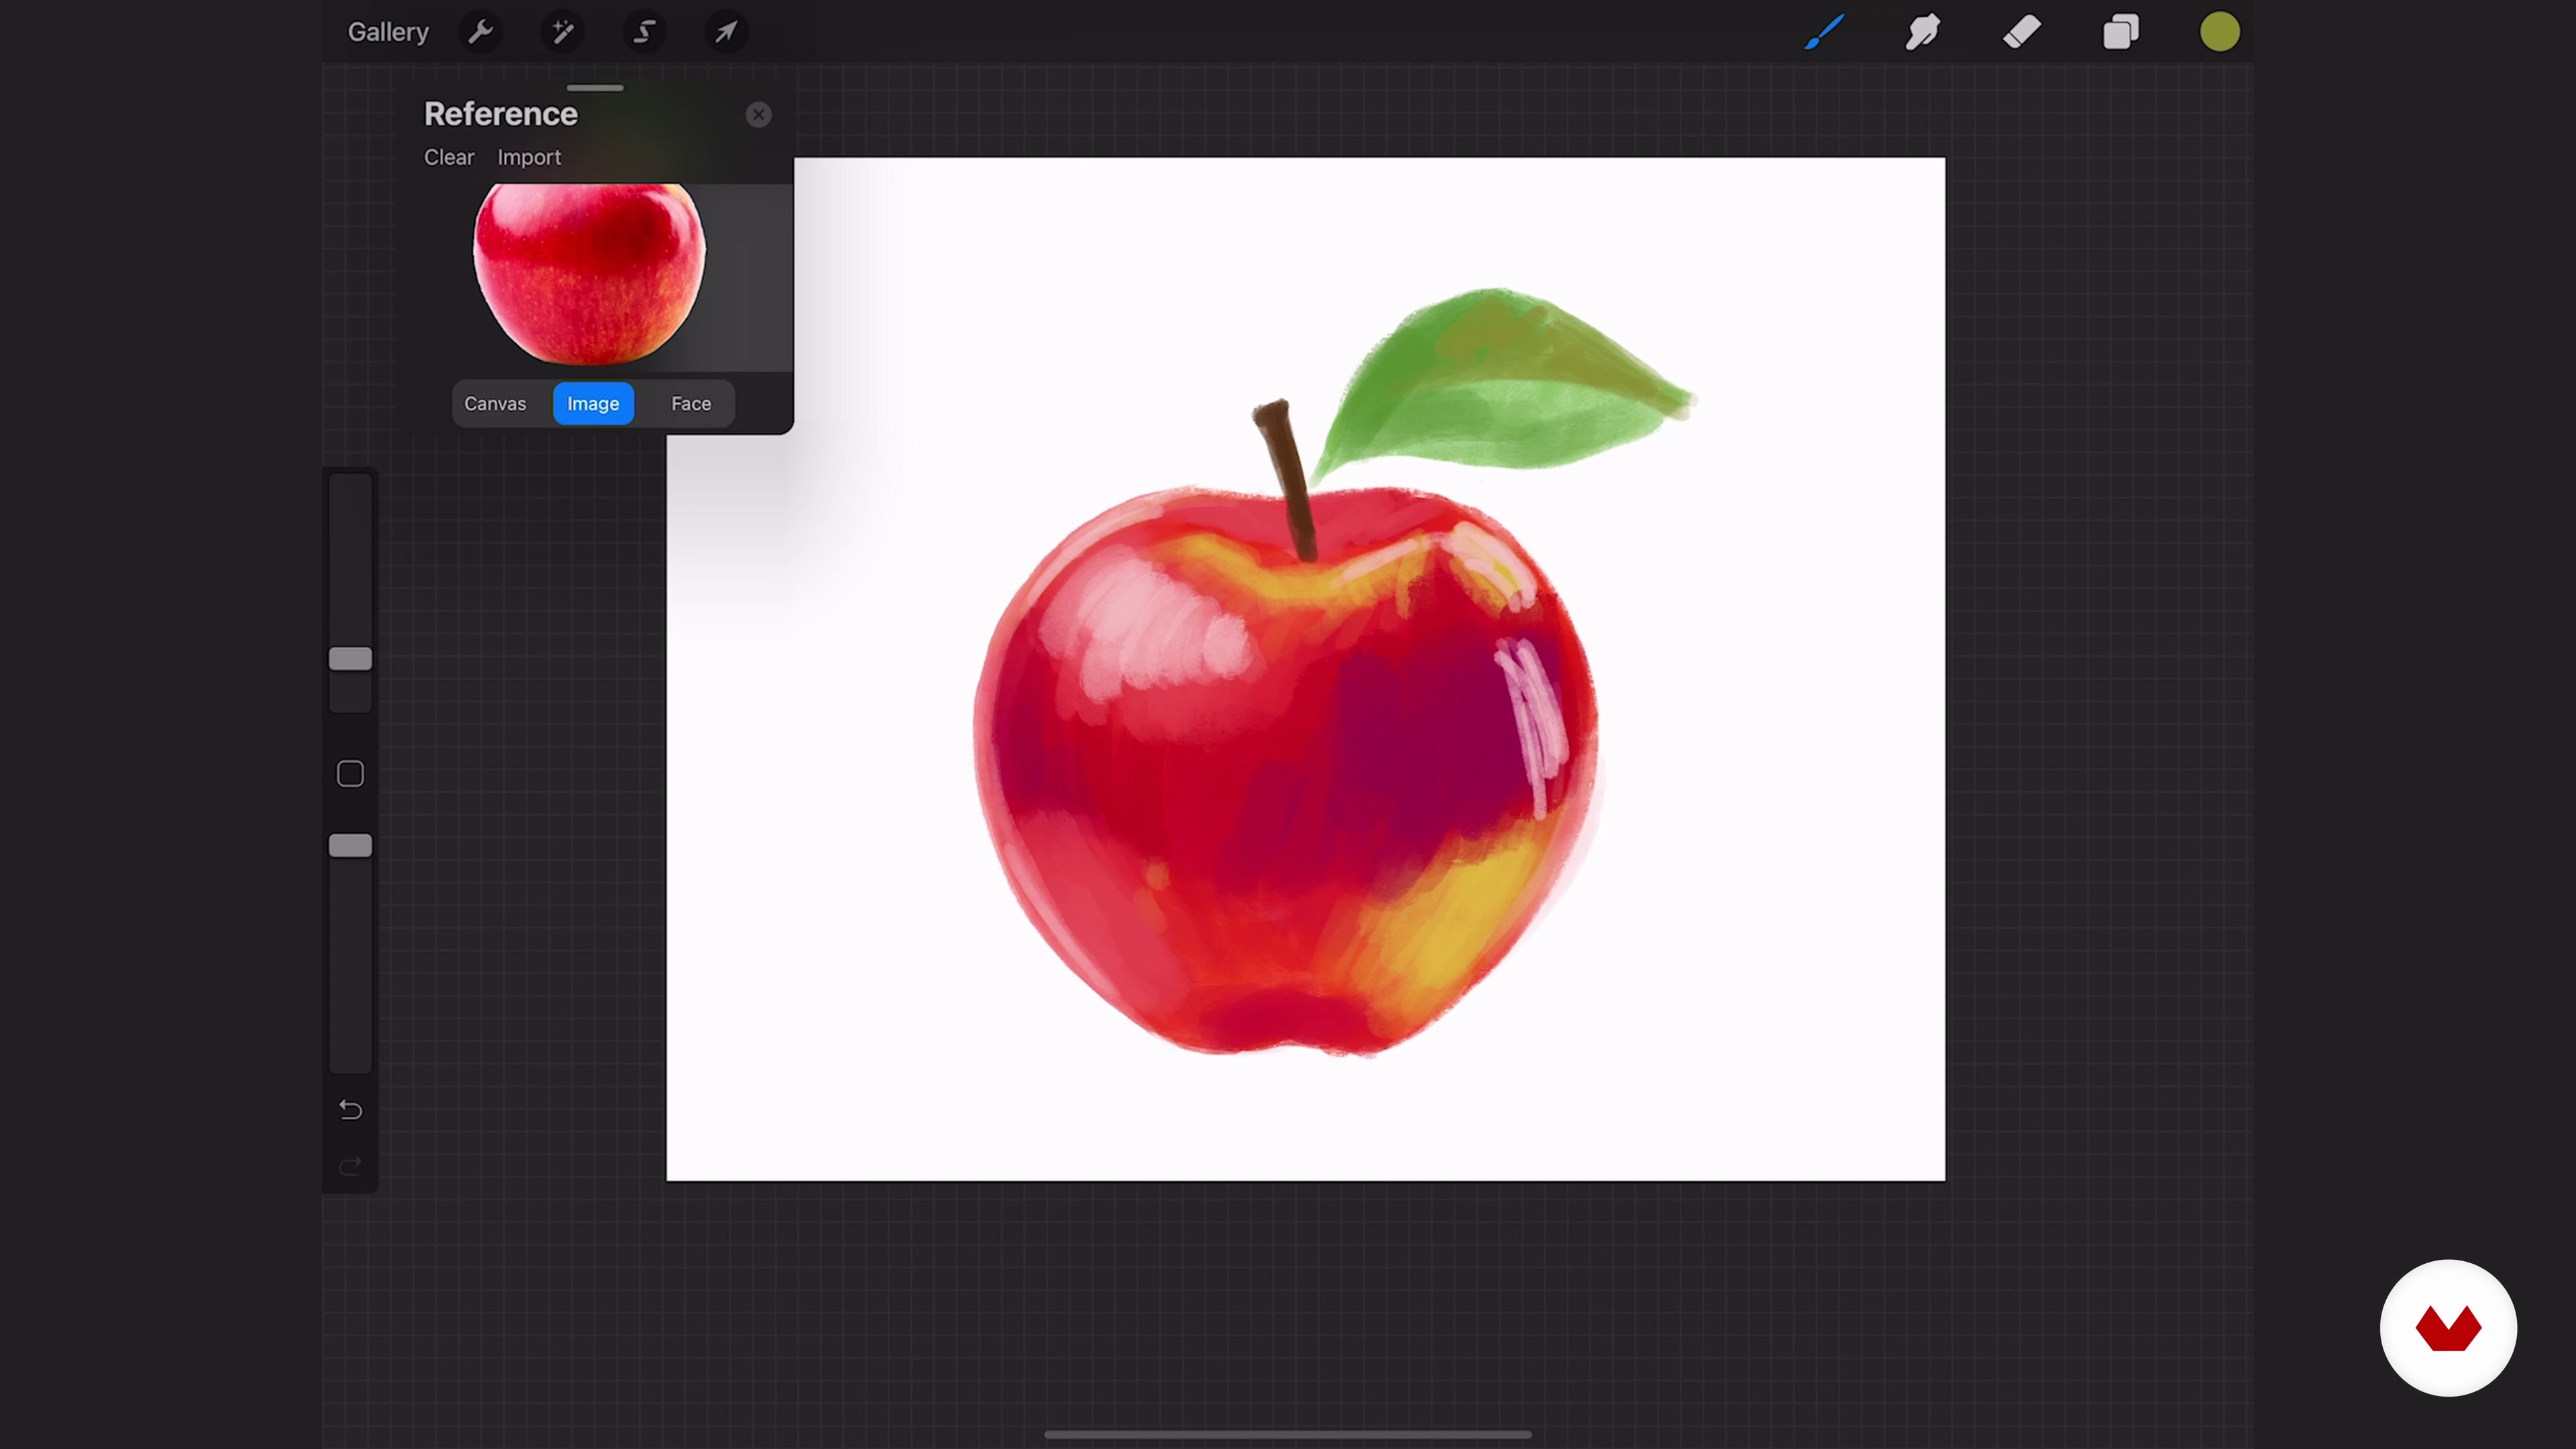Undo the last stroke
Viewport: 2576px width, 1449px height.
tap(350, 1110)
